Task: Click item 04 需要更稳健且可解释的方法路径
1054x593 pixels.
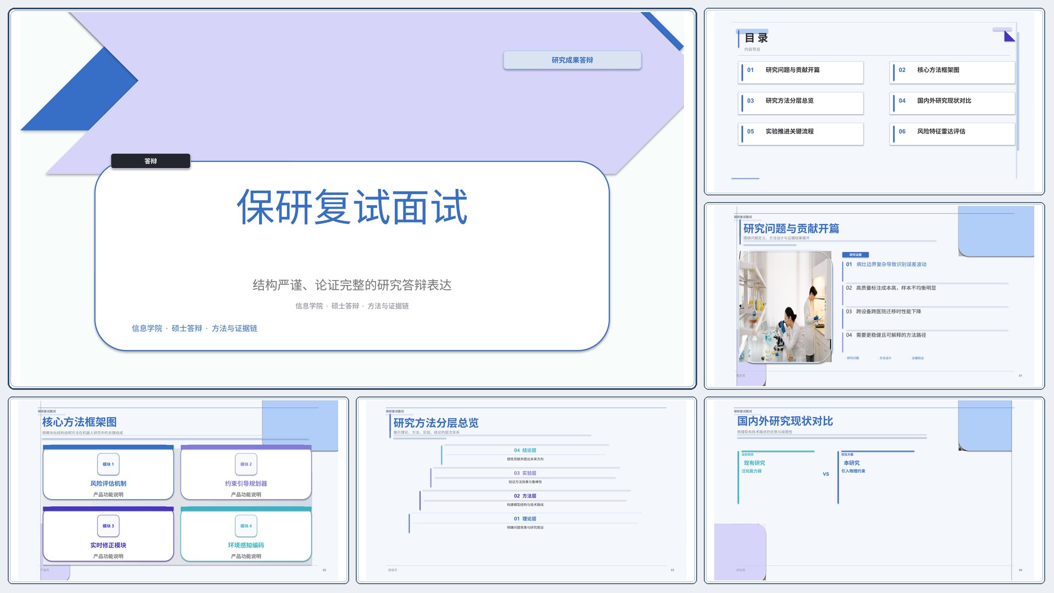Action: tap(885, 335)
